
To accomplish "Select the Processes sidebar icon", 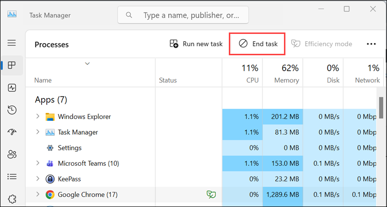I will tap(12, 65).
